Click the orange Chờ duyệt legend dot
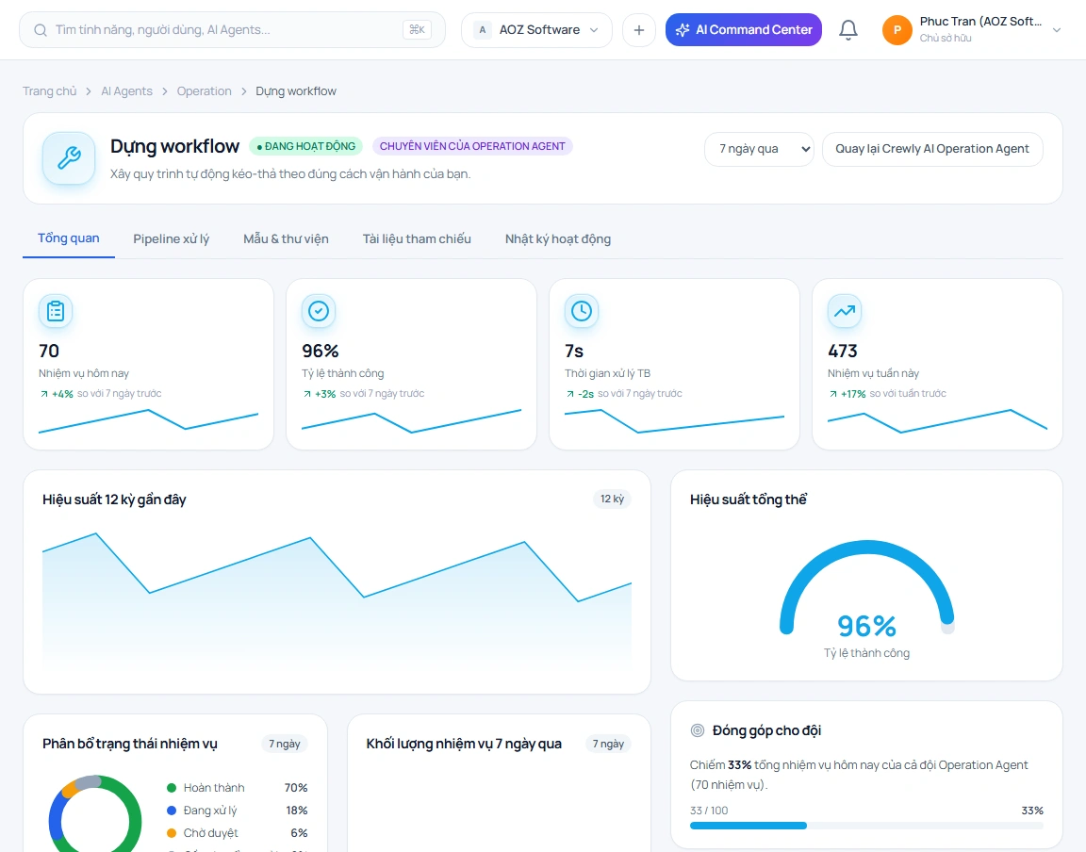 (171, 832)
